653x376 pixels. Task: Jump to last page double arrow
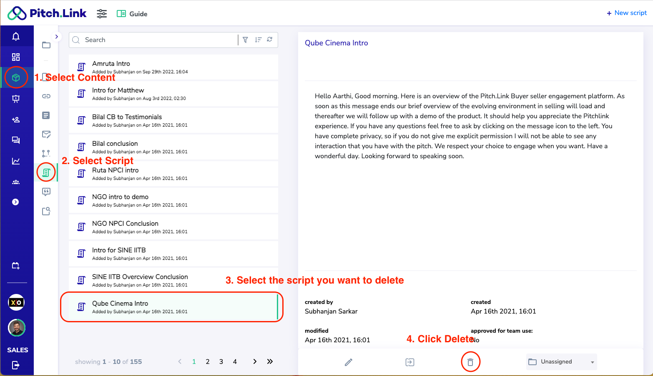point(270,361)
